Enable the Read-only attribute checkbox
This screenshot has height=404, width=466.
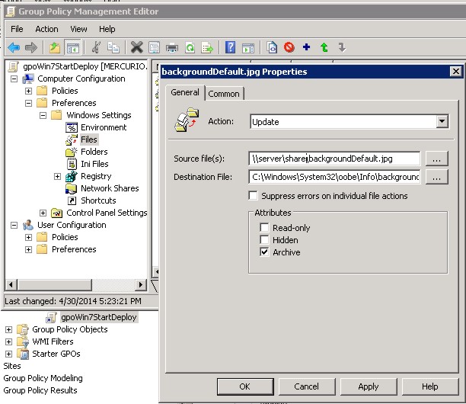point(264,228)
